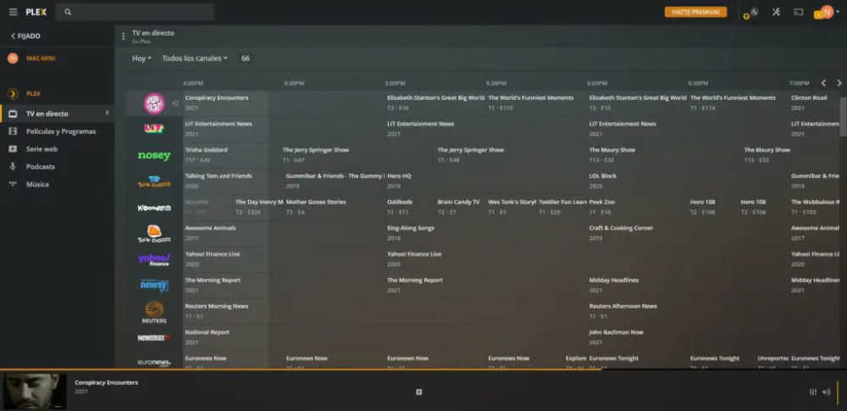Open Elizabeth Stanton's Great Big World T3 E16
The image size is (847, 411).
click(x=435, y=103)
